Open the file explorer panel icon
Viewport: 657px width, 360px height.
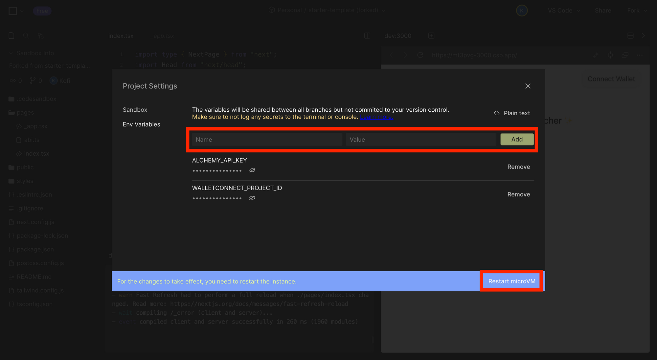click(11, 35)
